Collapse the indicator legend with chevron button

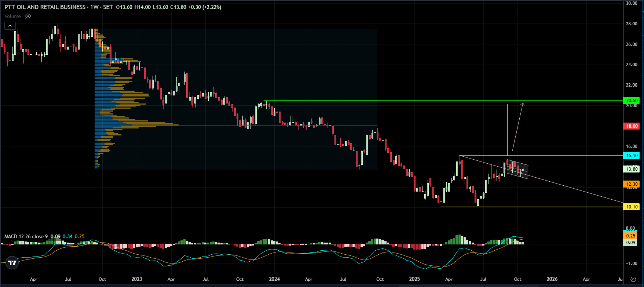[10, 26]
